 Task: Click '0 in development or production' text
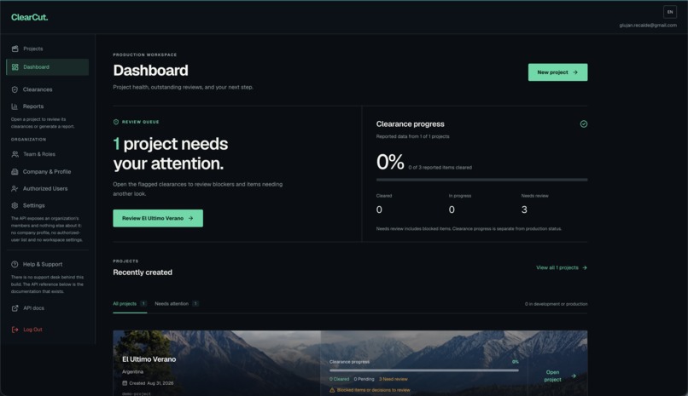tap(556, 304)
